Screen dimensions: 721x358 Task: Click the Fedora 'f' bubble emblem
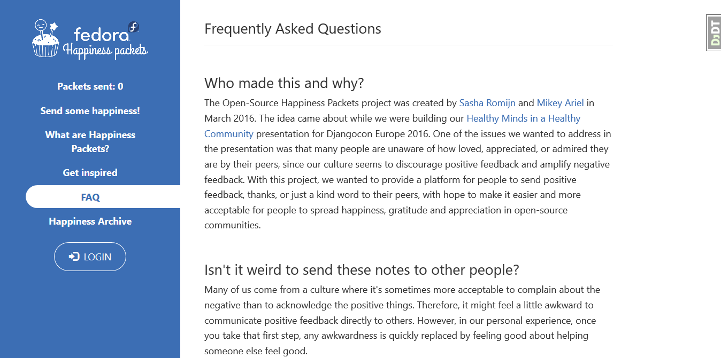click(134, 27)
